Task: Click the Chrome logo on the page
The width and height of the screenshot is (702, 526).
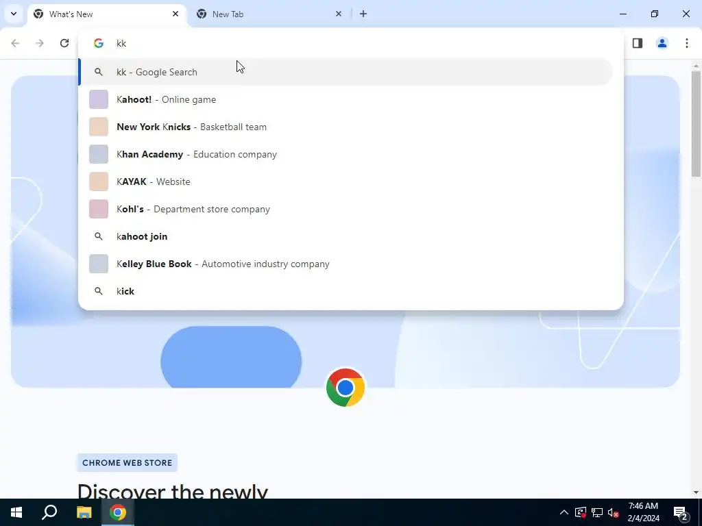Action: [x=346, y=388]
